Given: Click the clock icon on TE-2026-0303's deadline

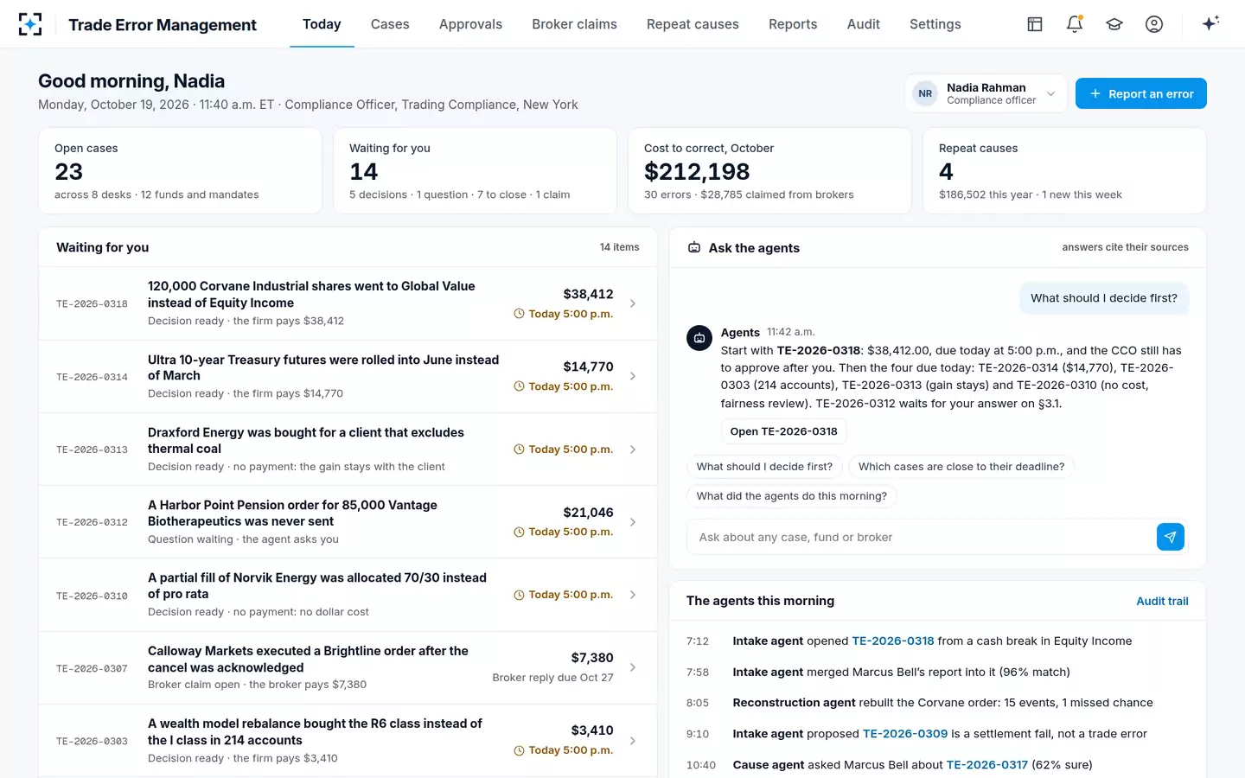Looking at the screenshot, I should pos(519,750).
